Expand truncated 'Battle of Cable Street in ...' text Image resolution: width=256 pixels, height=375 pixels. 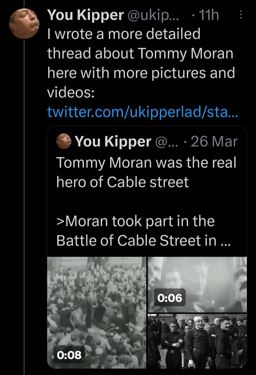143,241
